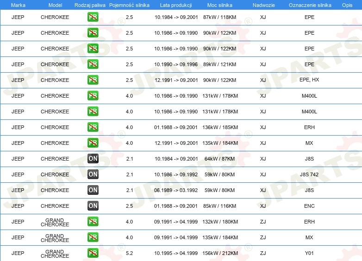362x261 pixels.
Task: Click the petrol icon in the 132kW / 180KM row
Action: 93,221
